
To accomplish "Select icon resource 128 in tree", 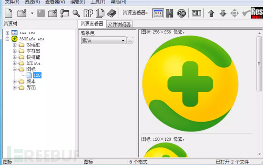I will 37,75.
